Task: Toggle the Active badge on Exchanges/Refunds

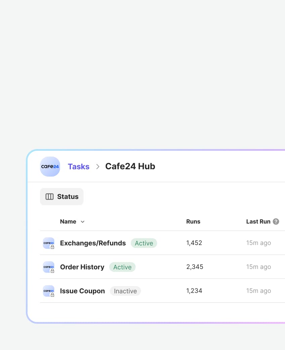Action: coord(144,243)
